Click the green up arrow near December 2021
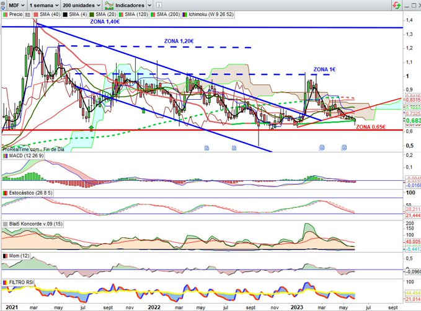421x311 pixels. click(x=143, y=110)
